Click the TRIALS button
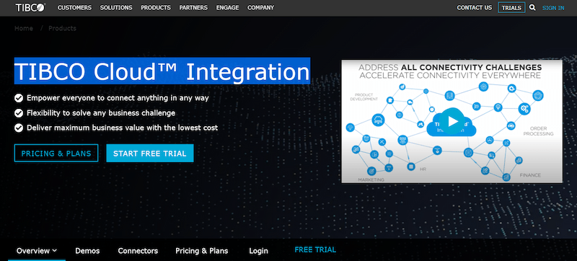The image size is (577, 261). (x=511, y=8)
